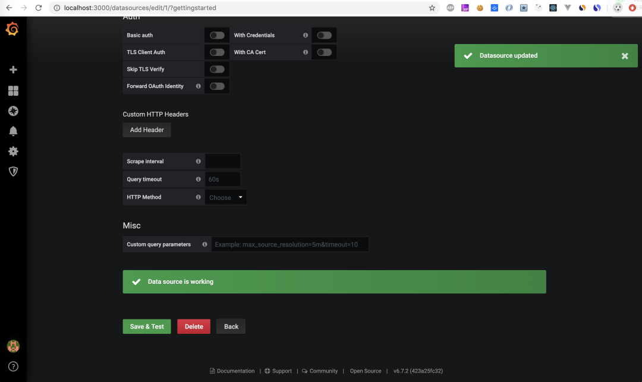Image resolution: width=642 pixels, height=382 pixels.
Task: Click the site info icon in address bar
Action: click(x=57, y=8)
